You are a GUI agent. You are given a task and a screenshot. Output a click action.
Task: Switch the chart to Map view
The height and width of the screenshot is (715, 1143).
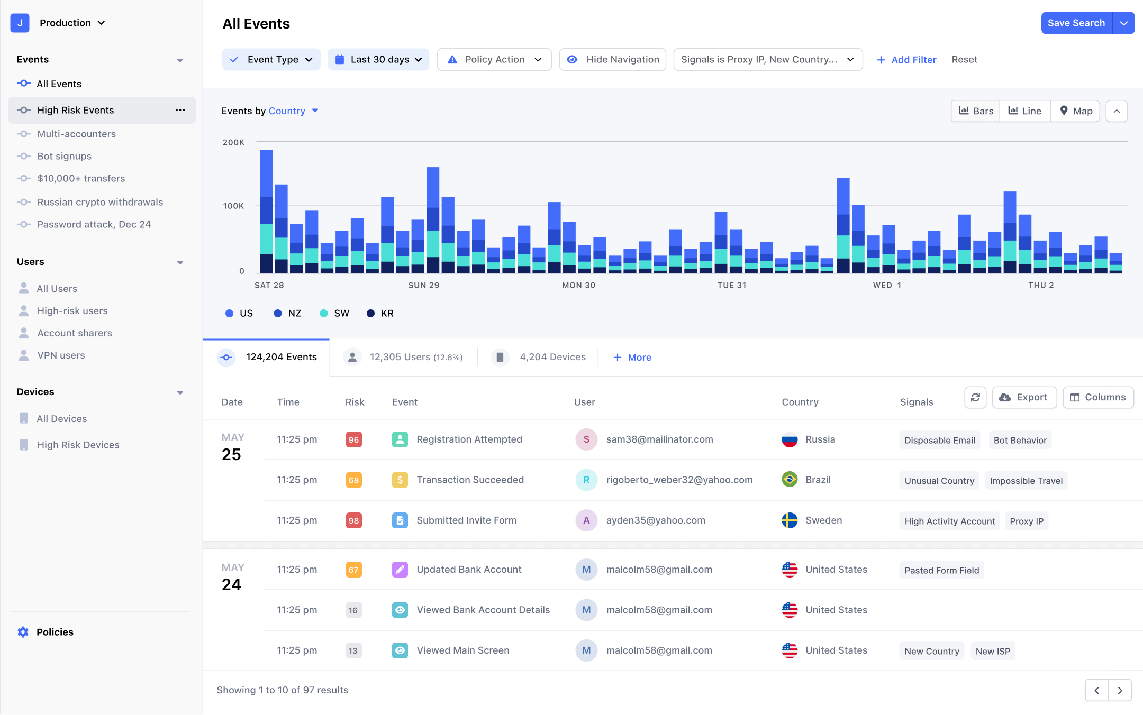[1075, 111]
